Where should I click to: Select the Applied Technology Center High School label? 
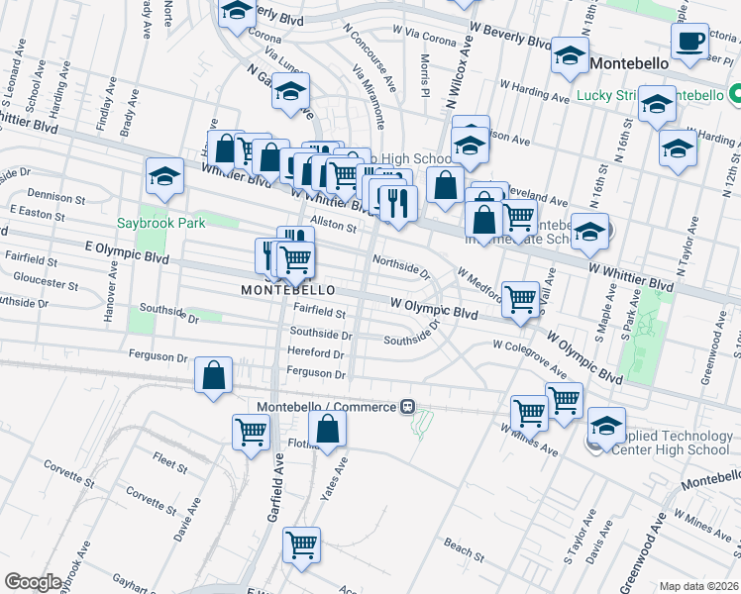tap(672, 443)
